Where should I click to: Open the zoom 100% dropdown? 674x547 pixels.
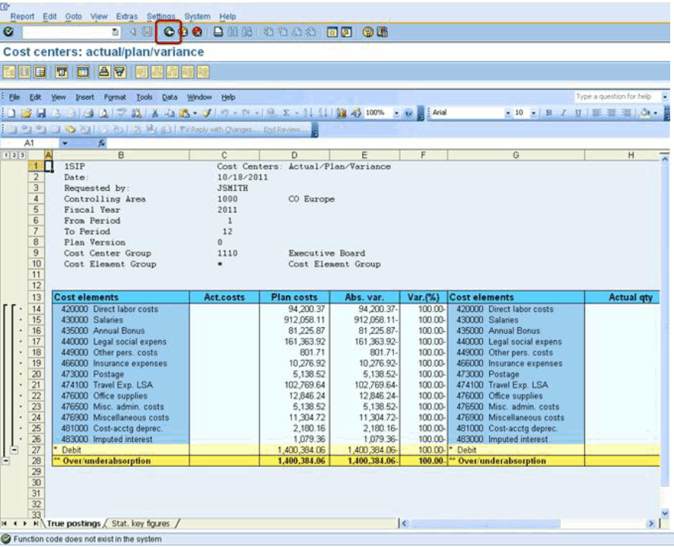(396, 113)
